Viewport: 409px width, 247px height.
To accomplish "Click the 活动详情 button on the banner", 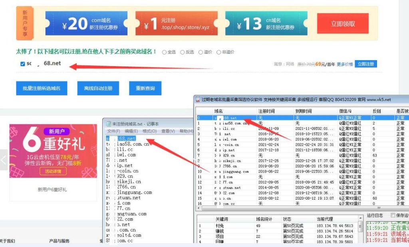I will (53, 171).
